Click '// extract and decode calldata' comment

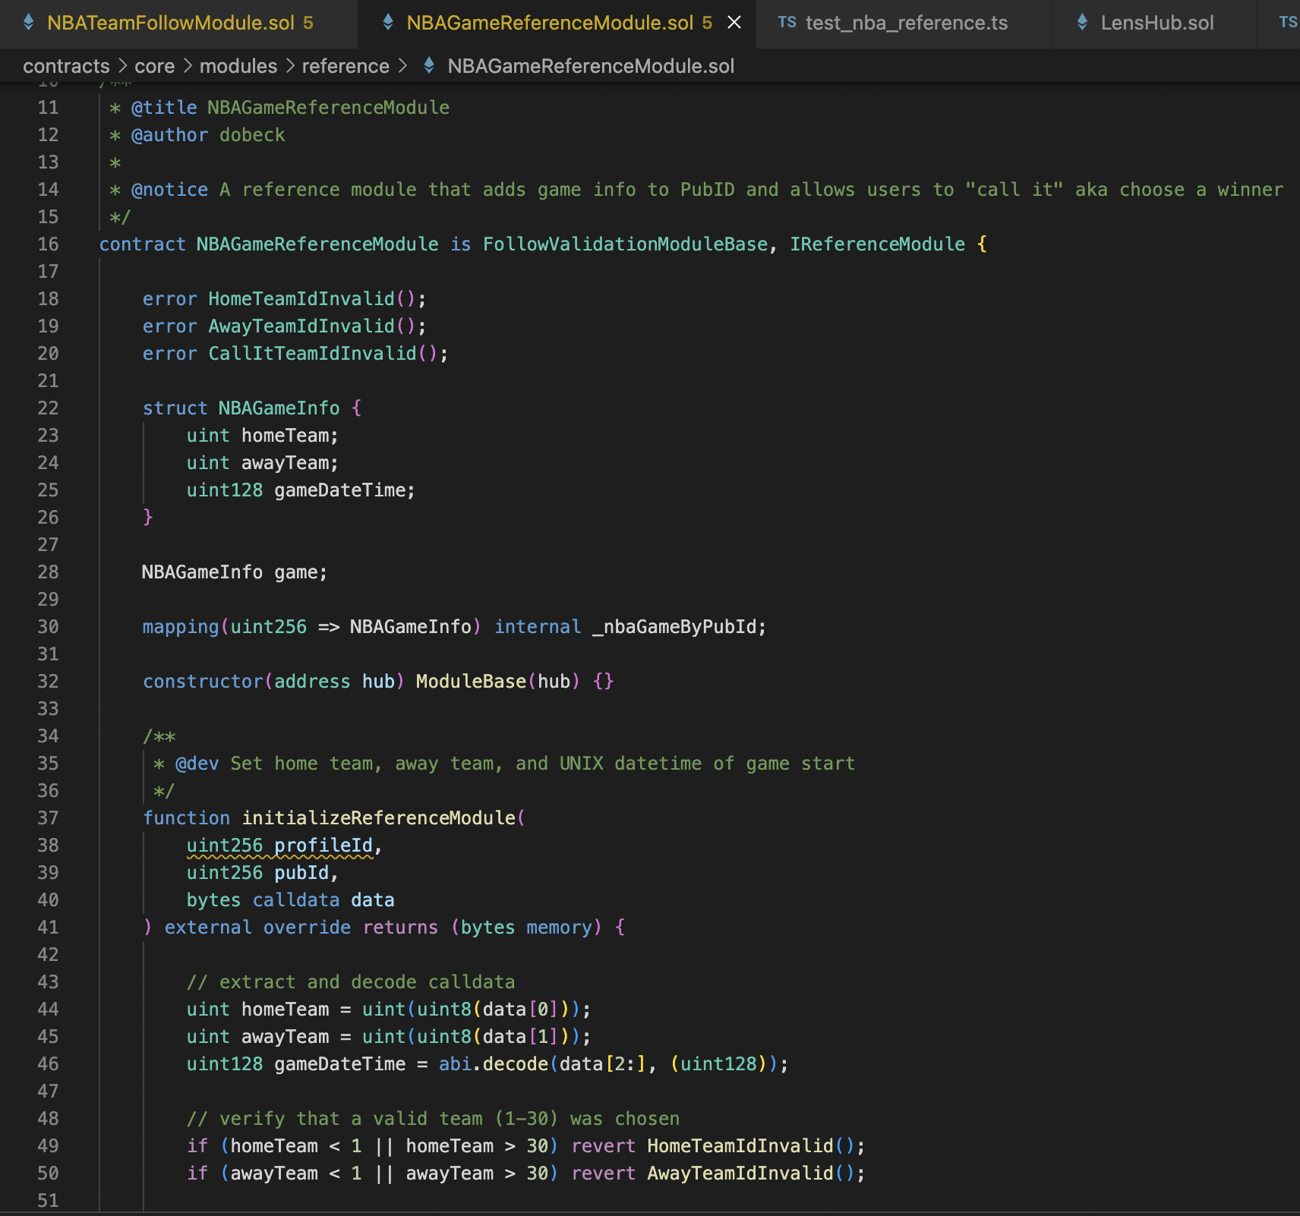point(351,982)
